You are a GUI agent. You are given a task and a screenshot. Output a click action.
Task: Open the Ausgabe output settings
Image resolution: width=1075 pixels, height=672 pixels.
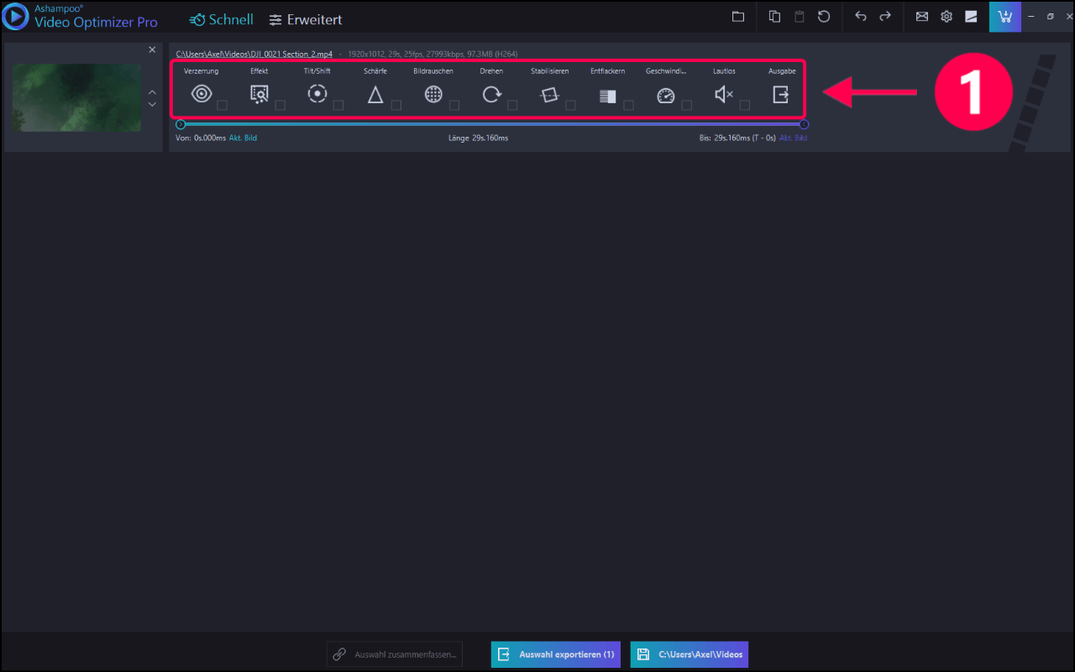[781, 95]
